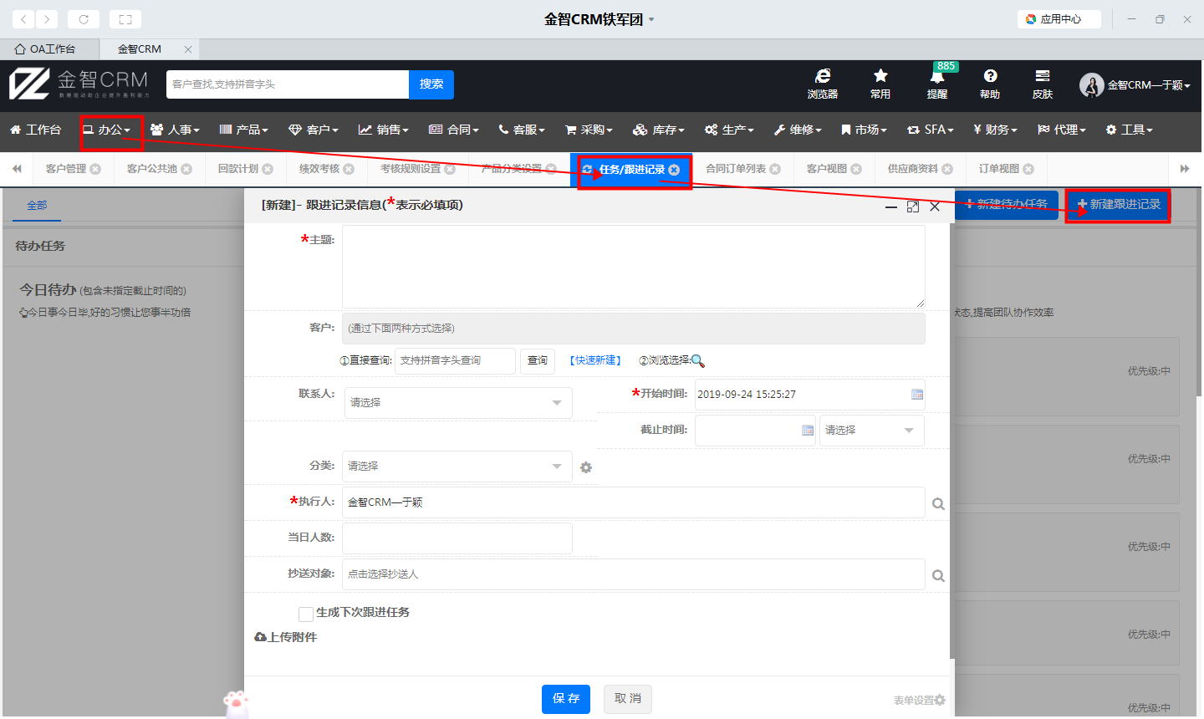The height and width of the screenshot is (719, 1204).
Task: Click the 新建待办任务 button
Action: pos(1006,205)
